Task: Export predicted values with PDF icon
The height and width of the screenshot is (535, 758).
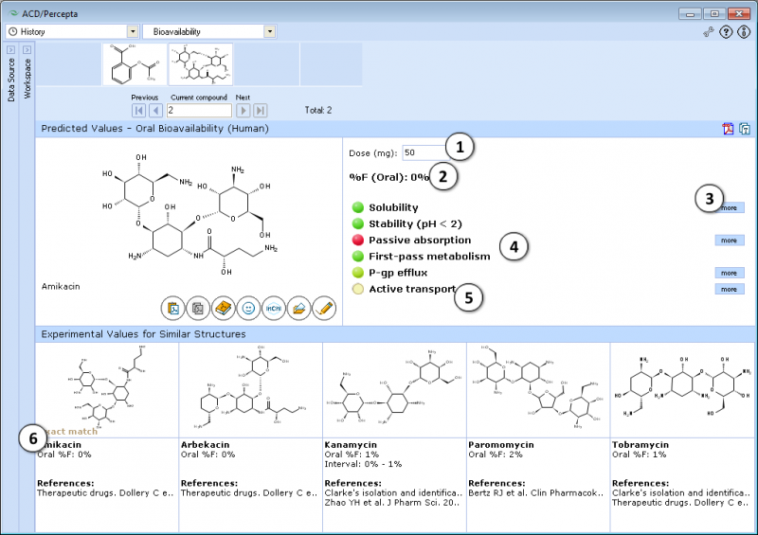Action: coord(728,129)
